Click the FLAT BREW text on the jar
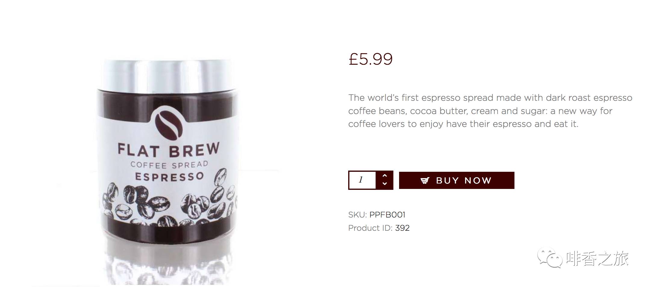The width and height of the screenshot is (650, 287). coord(169,150)
